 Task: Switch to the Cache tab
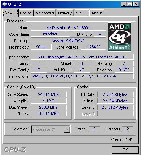click(x=26, y=13)
